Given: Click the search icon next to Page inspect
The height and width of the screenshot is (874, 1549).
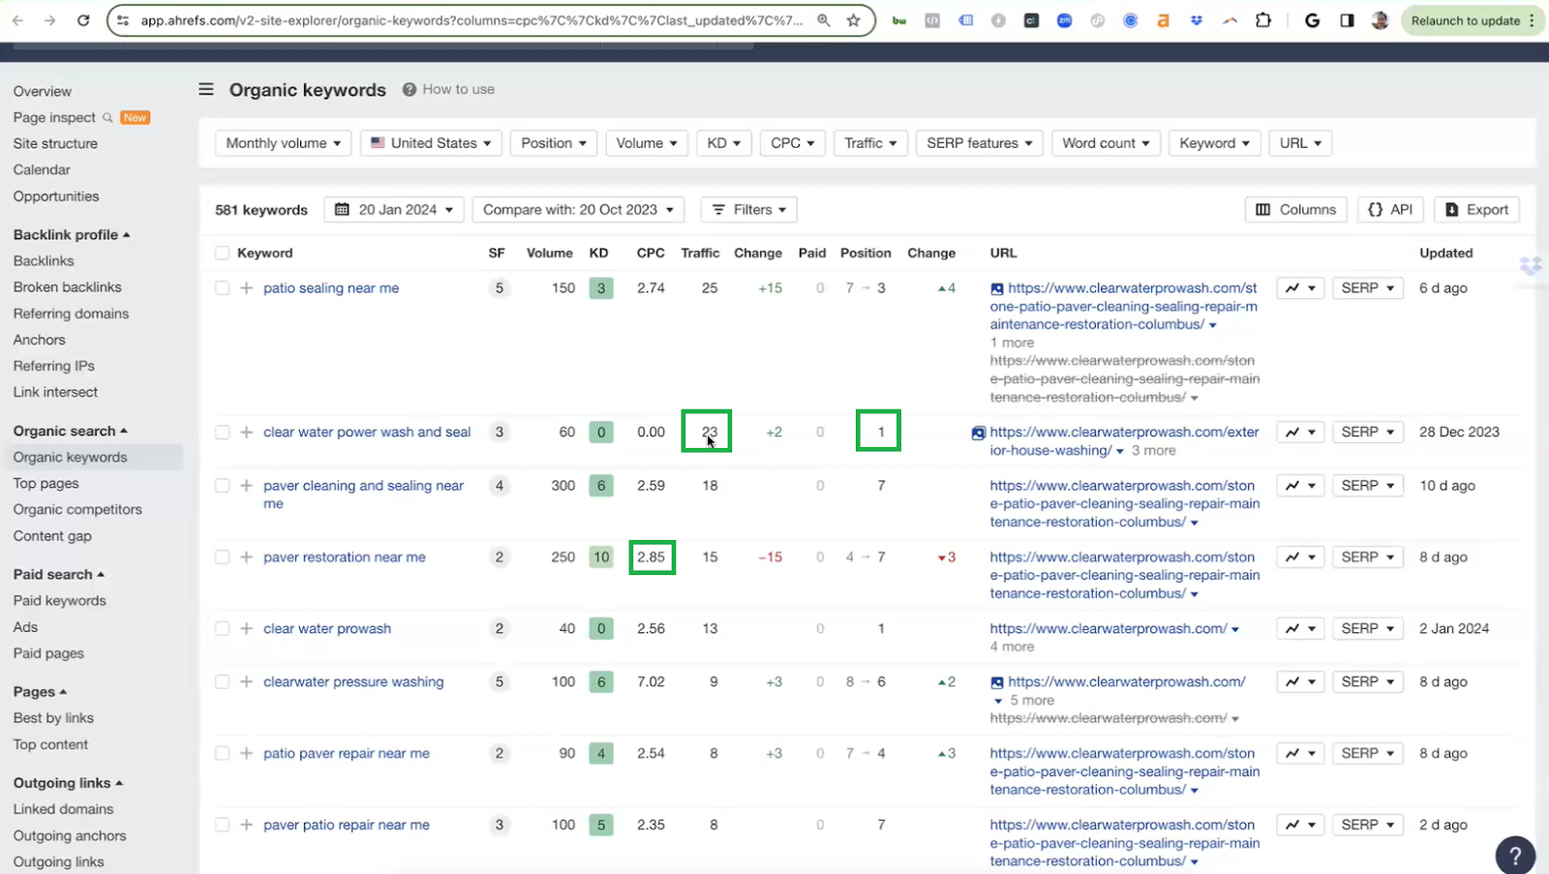Looking at the screenshot, I should pyautogui.click(x=107, y=117).
